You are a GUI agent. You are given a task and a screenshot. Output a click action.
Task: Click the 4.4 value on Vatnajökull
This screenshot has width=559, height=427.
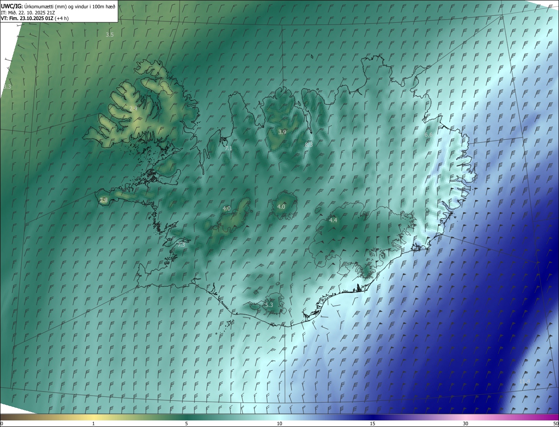point(333,220)
